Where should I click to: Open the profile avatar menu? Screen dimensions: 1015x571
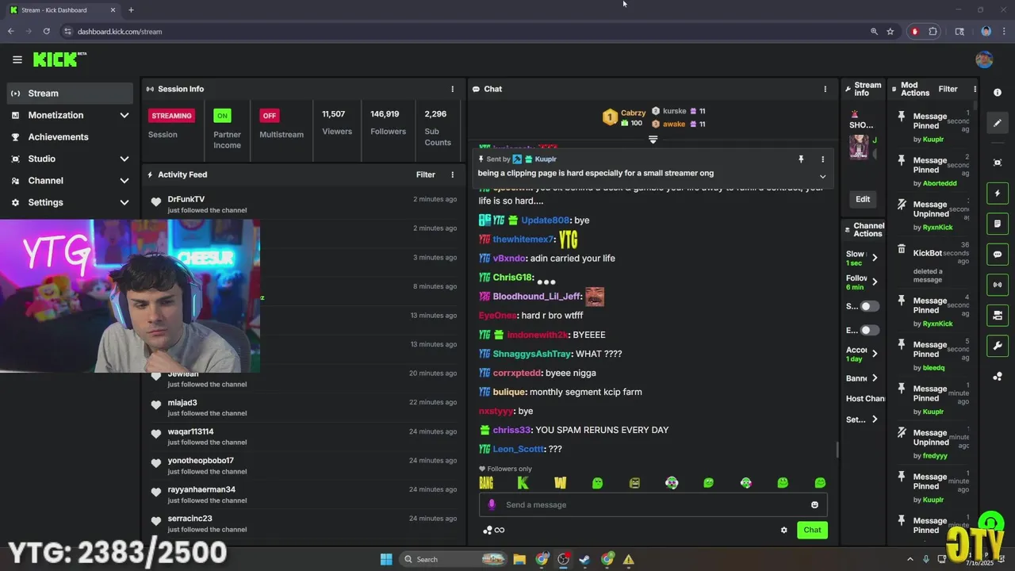(x=984, y=59)
